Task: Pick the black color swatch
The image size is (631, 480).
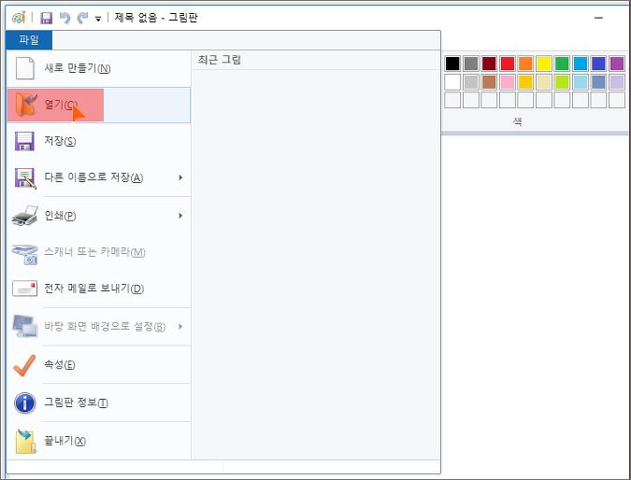Action: (x=452, y=64)
